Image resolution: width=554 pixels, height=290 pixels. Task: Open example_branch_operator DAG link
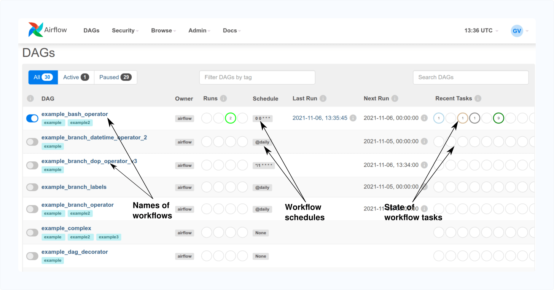pyautogui.click(x=78, y=205)
